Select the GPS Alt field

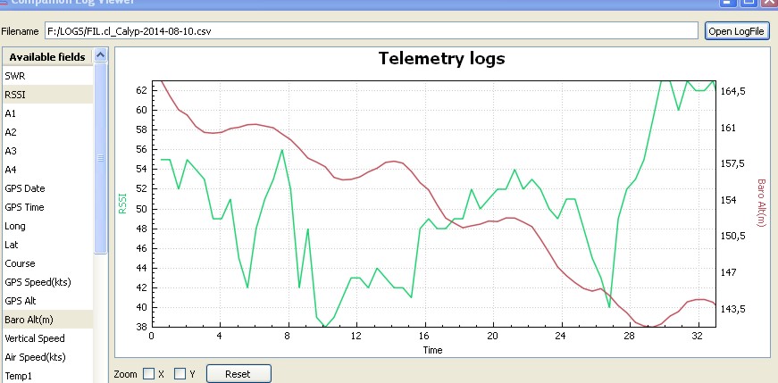click(46, 301)
